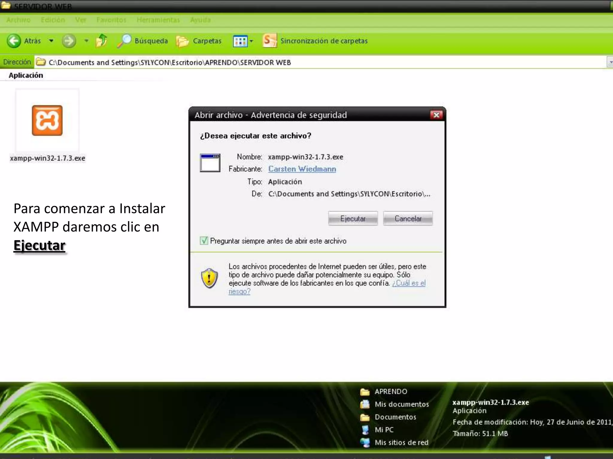Open the Herramientas menu
This screenshot has width=613, height=459.
pos(158,20)
